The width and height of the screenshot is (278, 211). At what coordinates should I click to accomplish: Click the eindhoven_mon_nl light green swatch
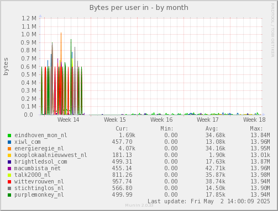(9, 136)
